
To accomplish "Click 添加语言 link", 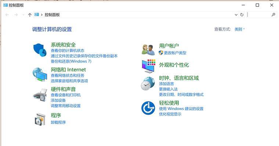I will pyautogui.click(x=166, y=84).
